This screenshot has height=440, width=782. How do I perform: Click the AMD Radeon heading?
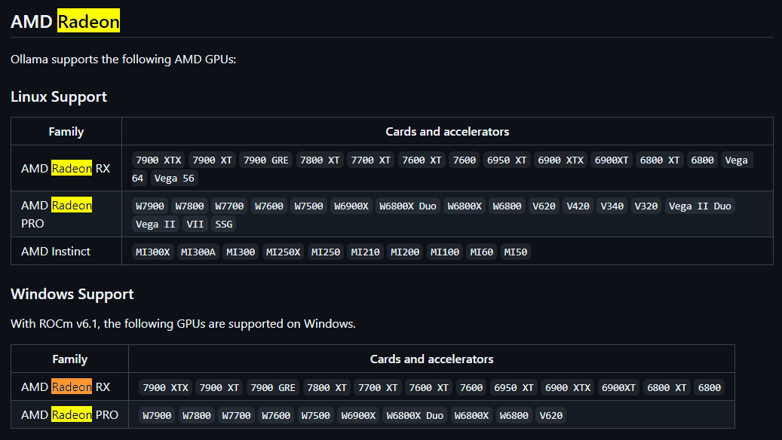[65, 21]
